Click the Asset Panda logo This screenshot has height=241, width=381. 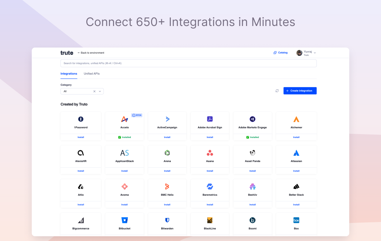pos(252,153)
